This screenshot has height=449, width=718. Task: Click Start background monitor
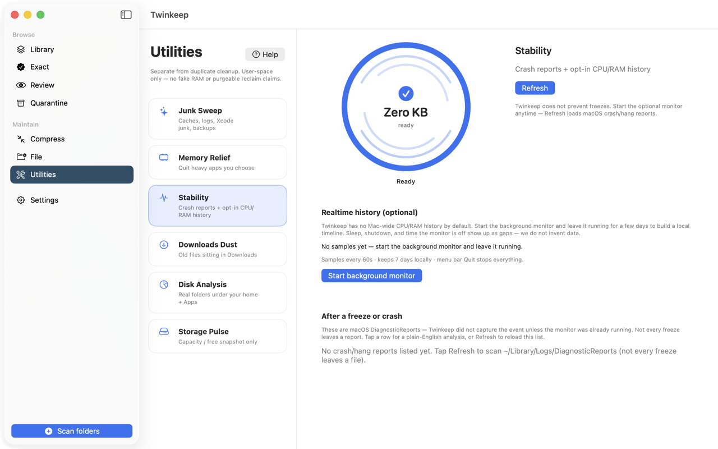371,276
